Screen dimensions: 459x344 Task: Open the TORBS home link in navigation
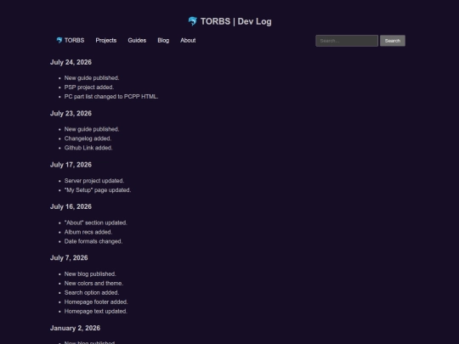pos(71,41)
